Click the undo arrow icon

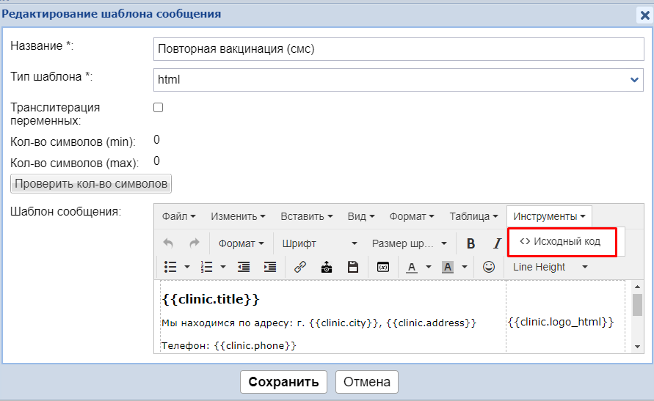tap(168, 243)
